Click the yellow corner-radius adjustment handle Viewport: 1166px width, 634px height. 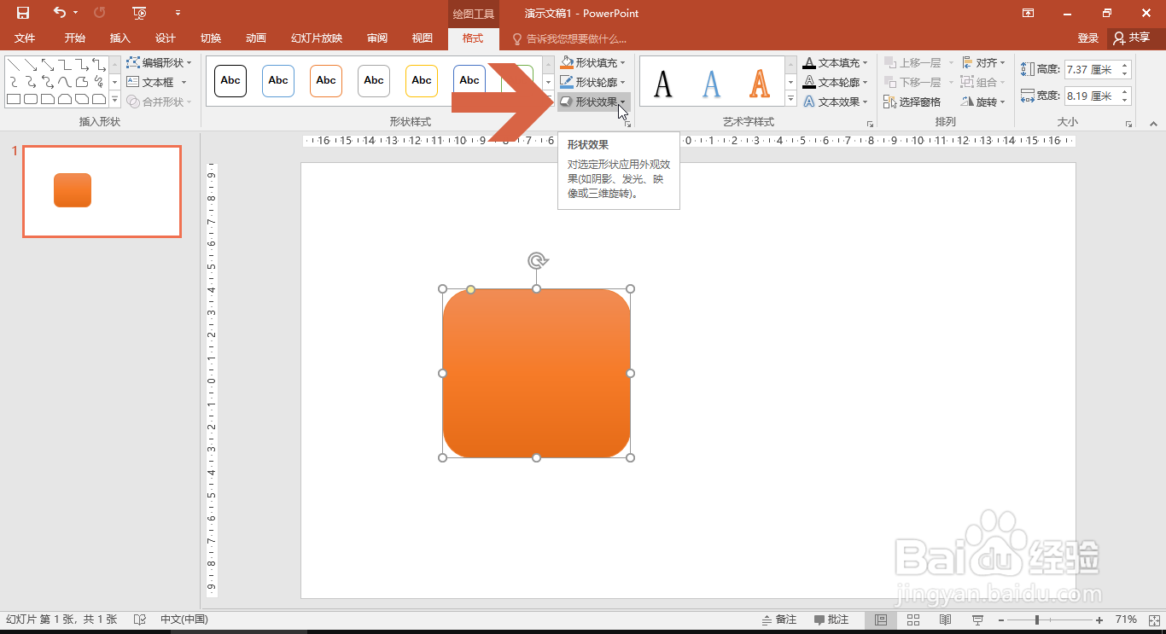[x=470, y=289]
